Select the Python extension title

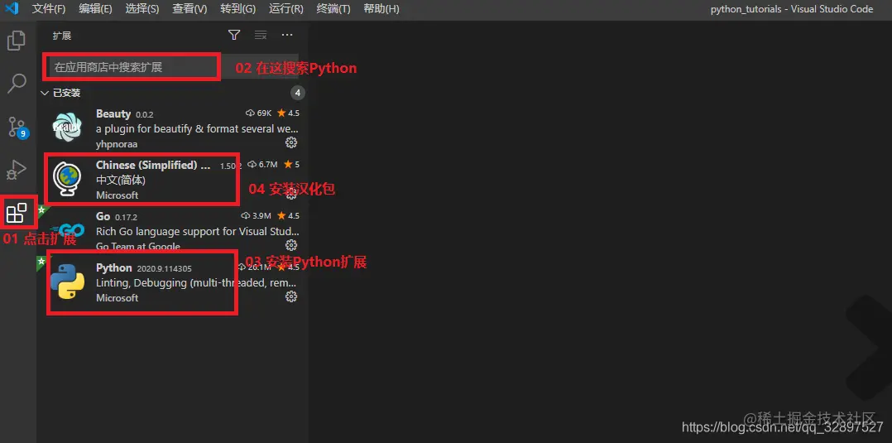pos(114,267)
